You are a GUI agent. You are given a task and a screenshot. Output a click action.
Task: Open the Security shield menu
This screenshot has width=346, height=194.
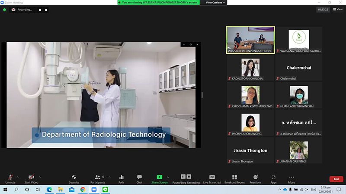click(x=74, y=179)
